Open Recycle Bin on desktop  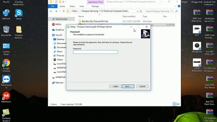[x=6, y=31]
